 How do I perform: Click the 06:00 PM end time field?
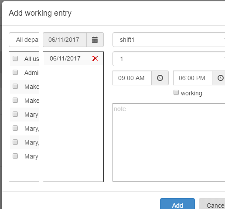click(193, 78)
